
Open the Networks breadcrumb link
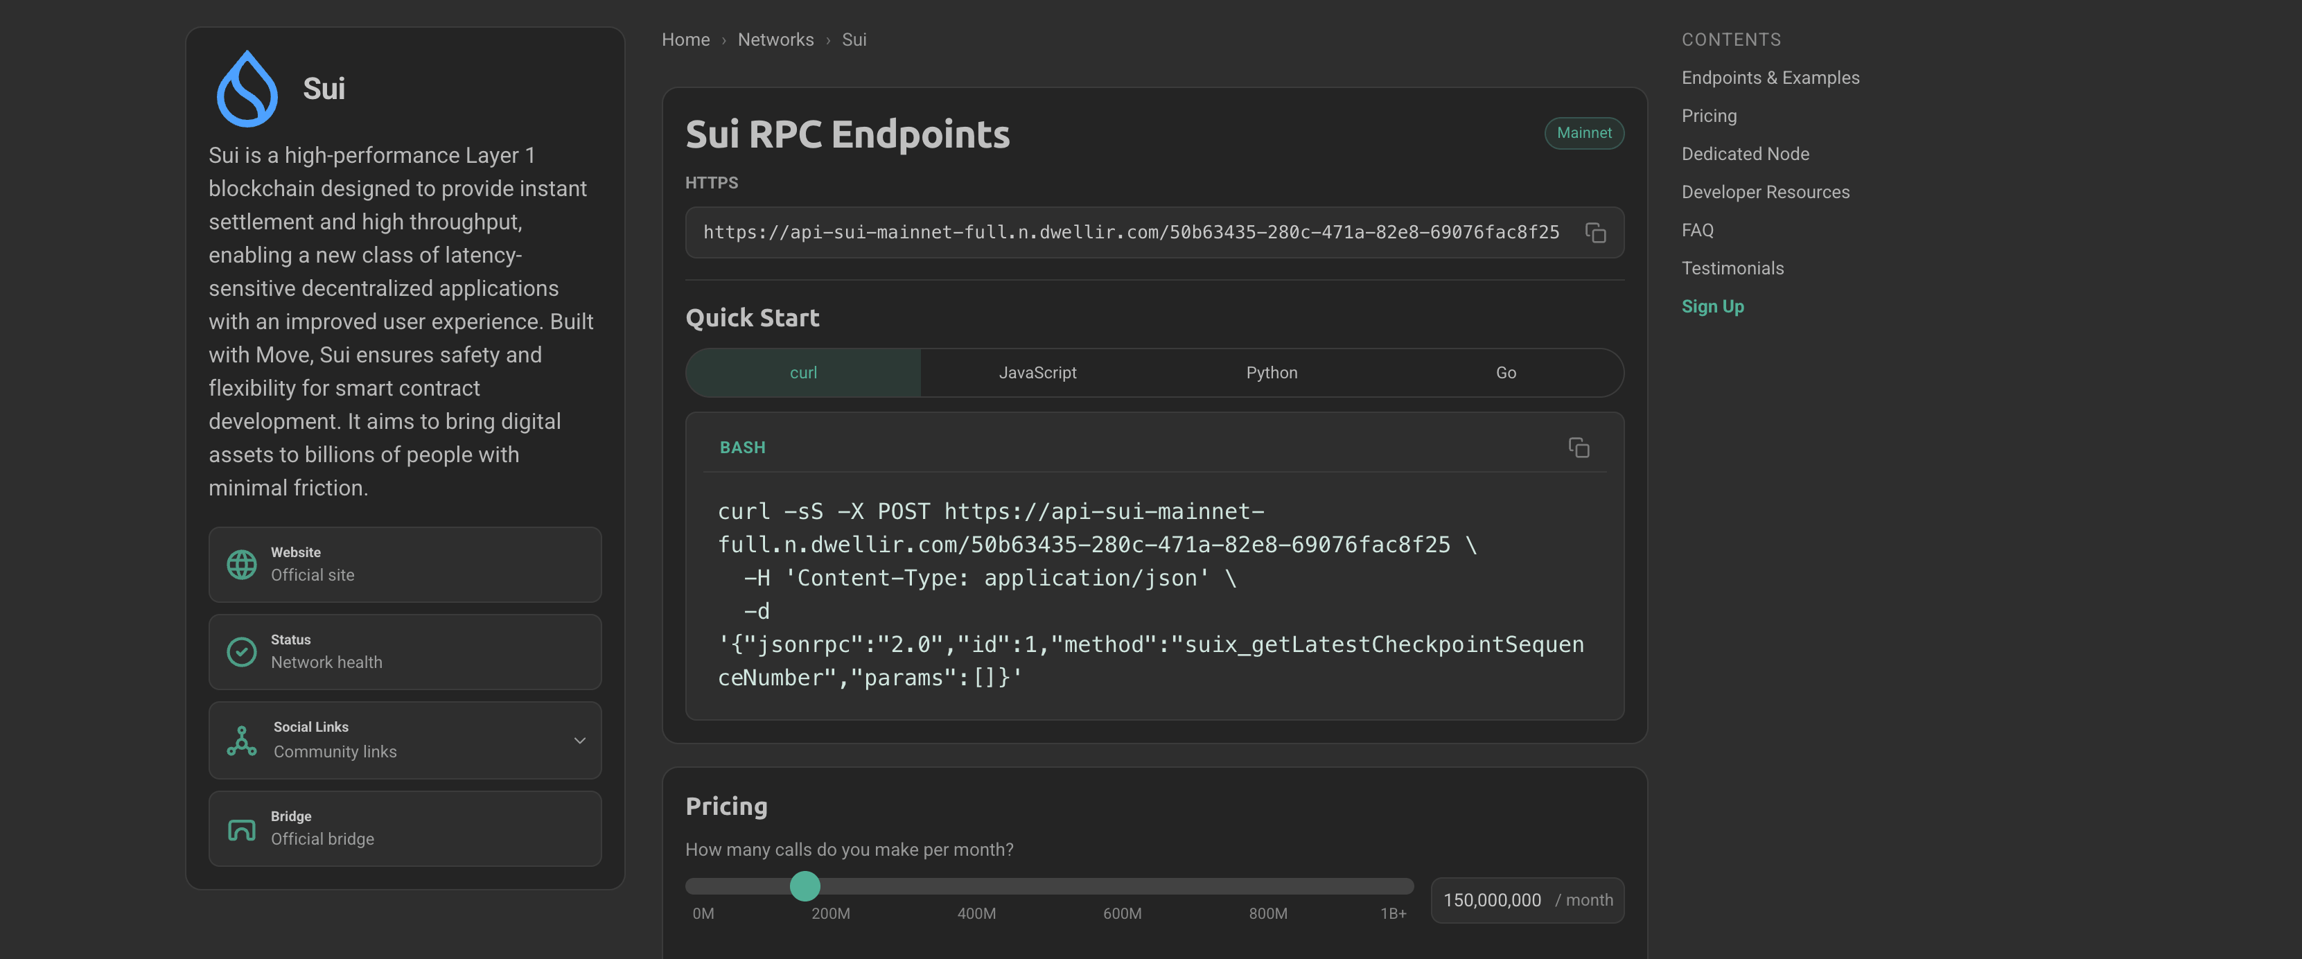(775, 39)
